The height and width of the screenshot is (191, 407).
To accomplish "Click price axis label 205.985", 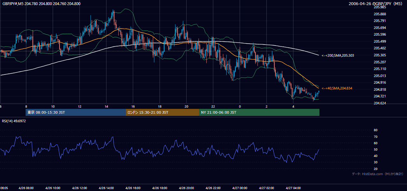I will tap(380, 7).
